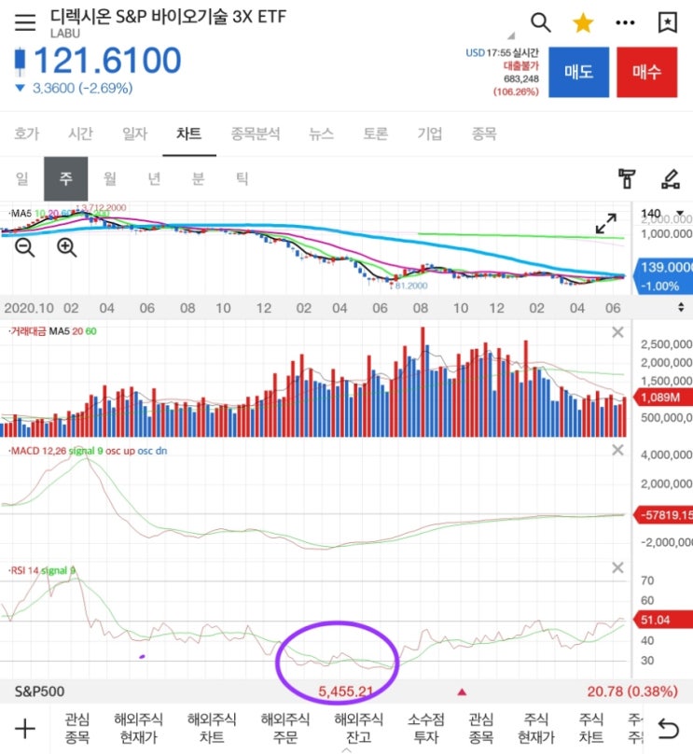
Task: Tap the 1,089M volume value label
Action: click(663, 398)
